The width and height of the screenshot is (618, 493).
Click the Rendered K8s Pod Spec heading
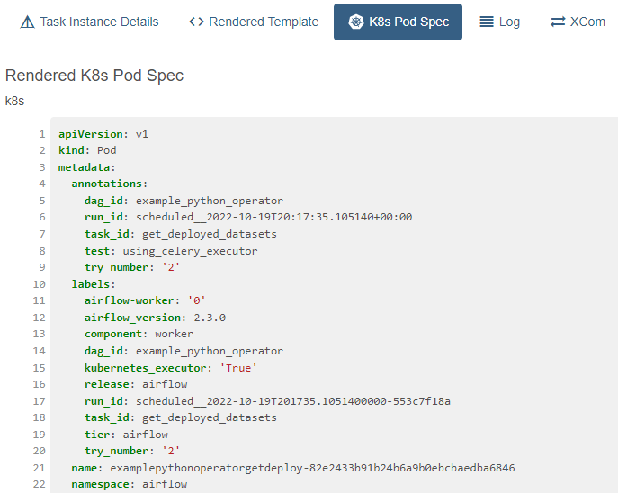[94, 76]
